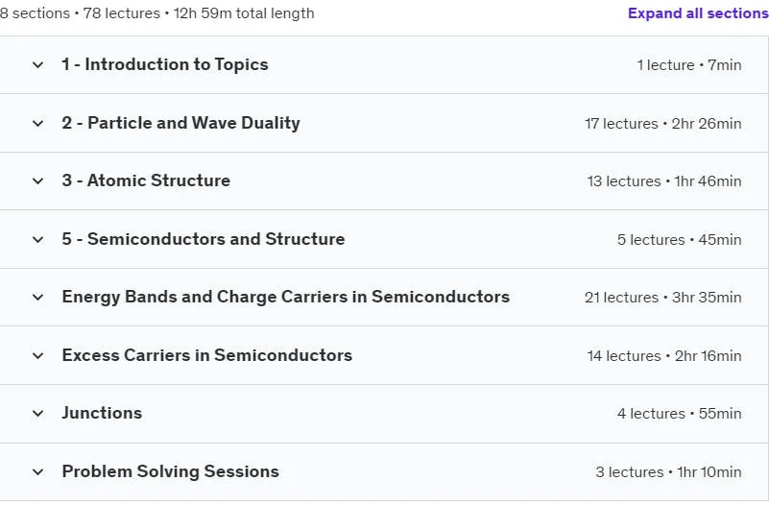This screenshot has height=505, width=769.
Task: Open the Junctions section title
Action: point(102,413)
